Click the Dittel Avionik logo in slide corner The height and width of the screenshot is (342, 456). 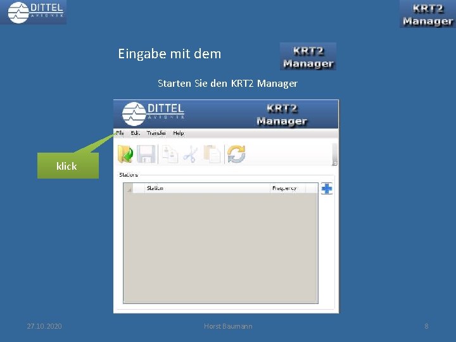tap(34, 12)
